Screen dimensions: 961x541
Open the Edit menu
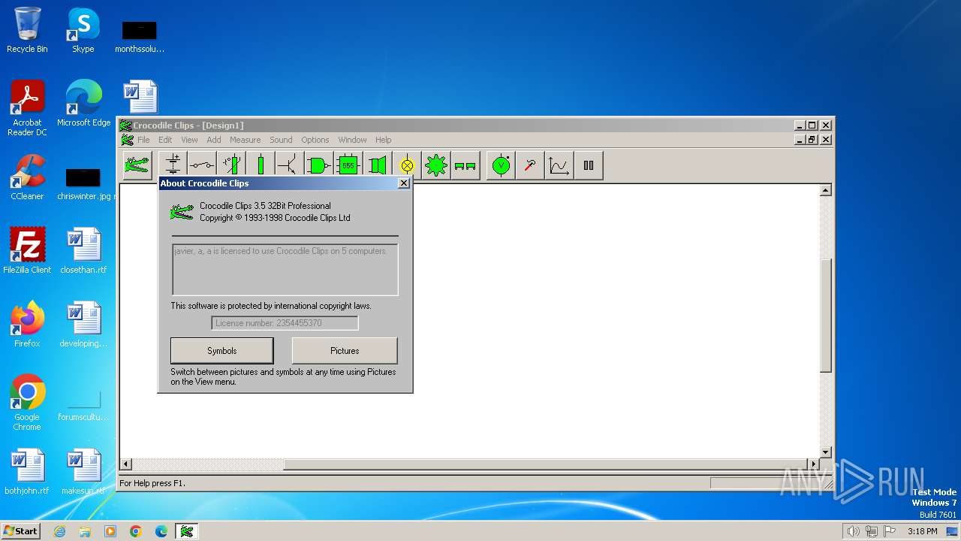pos(165,140)
